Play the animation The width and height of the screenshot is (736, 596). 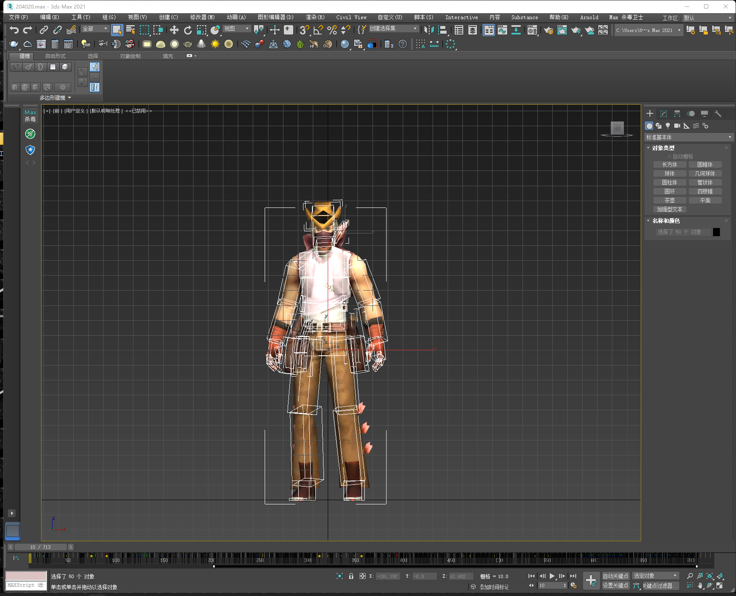pos(552,576)
